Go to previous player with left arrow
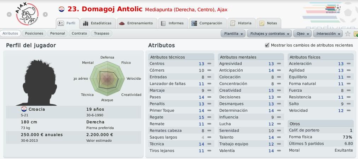The image size is (358, 159). [x=9, y=14]
